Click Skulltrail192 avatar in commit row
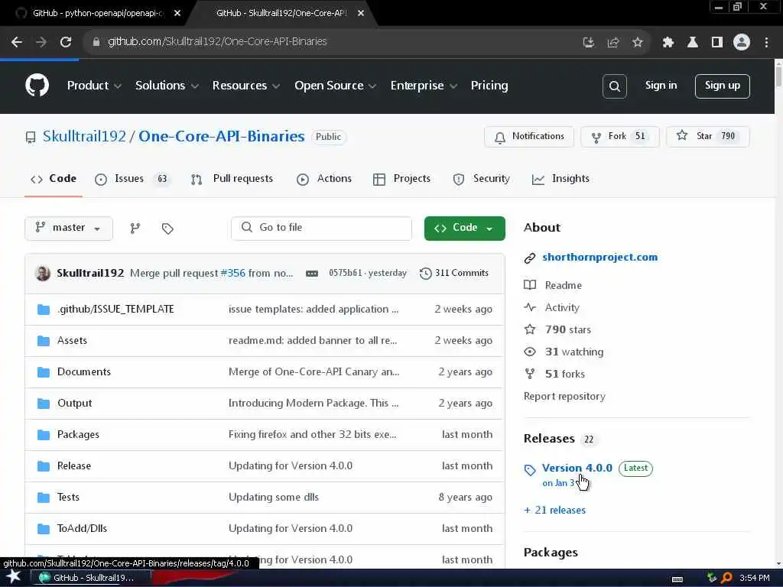 click(x=43, y=273)
